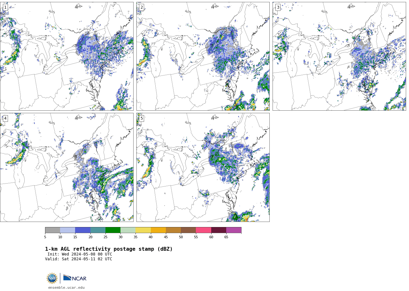409x291 pixels.
Task: Click the panel label number 5
Action: pyautogui.click(x=142, y=118)
